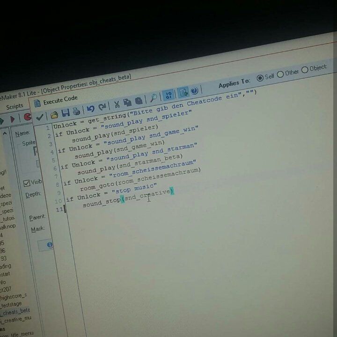This screenshot has width=337, height=337.
Task: Click the blue info button below Mask
Action: click(x=49, y=245)
